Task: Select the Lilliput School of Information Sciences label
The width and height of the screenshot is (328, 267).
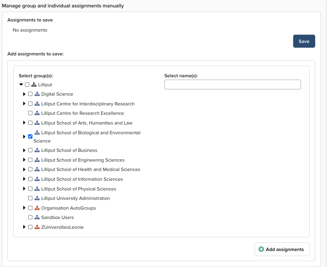Action: [x=82, y=179]
